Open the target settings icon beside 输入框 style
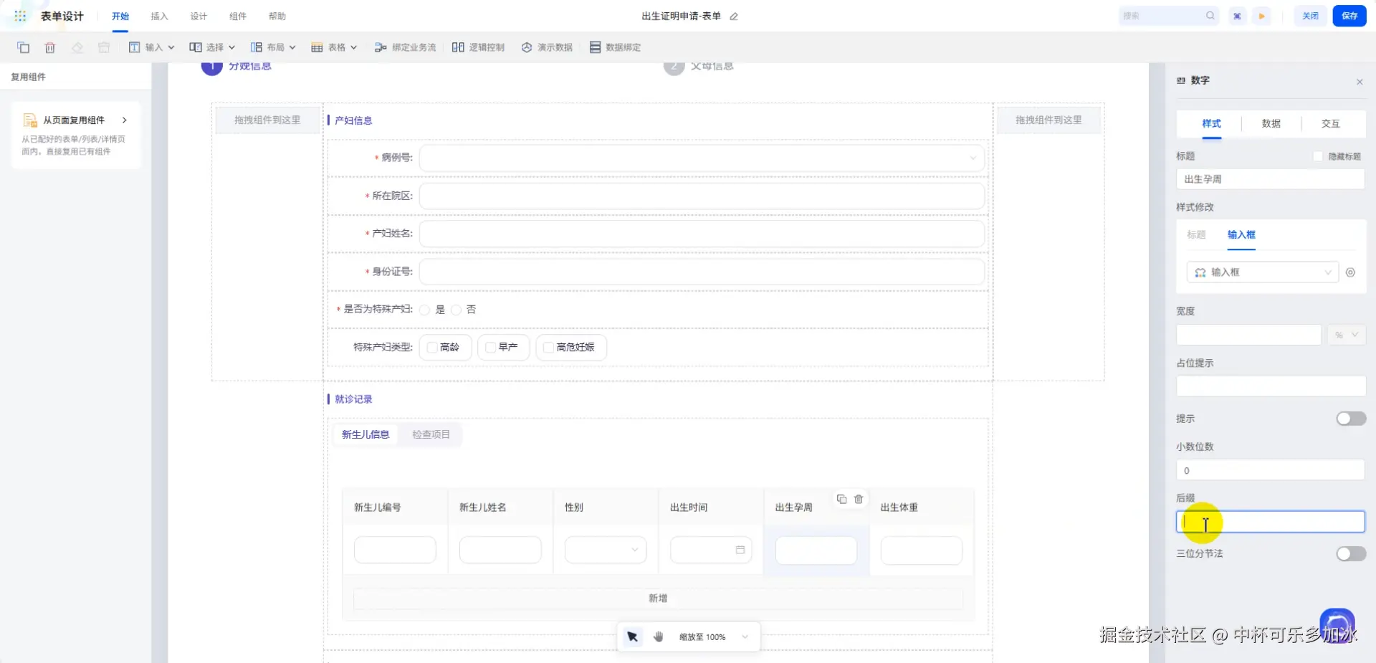Viewport: 1376px width, 663px height. pos(1350,272)
